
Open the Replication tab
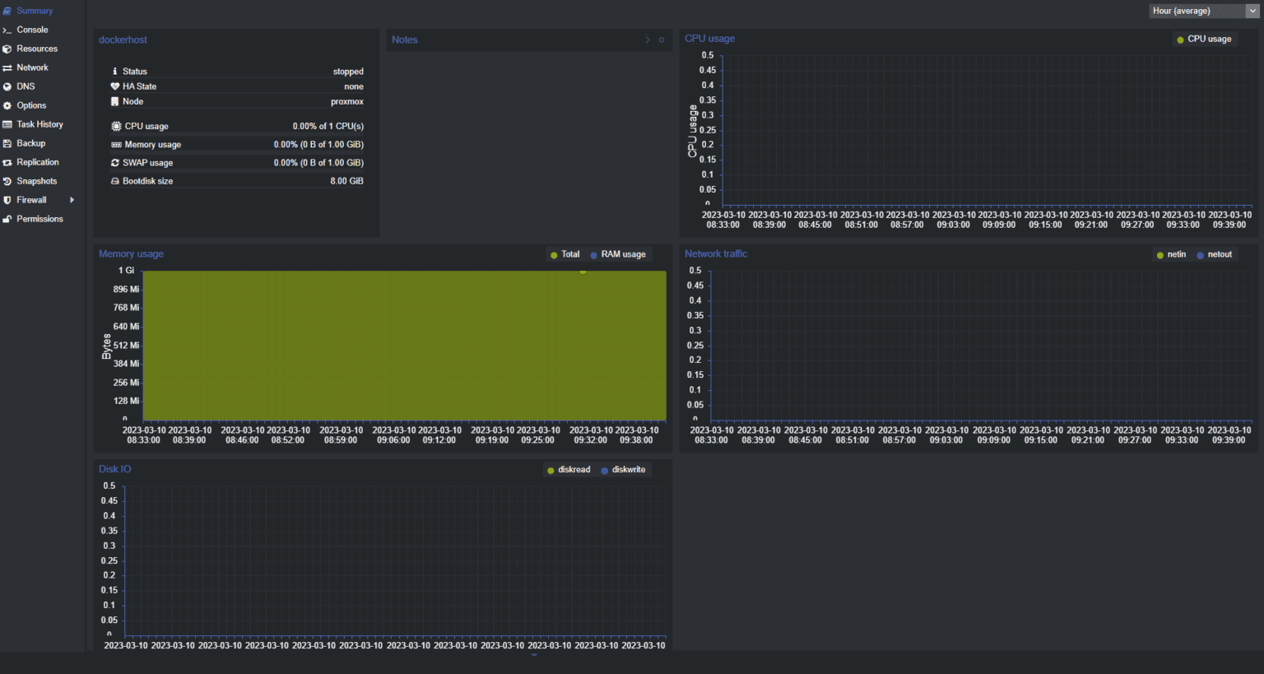pyautogui.click(x=38, y=162)
